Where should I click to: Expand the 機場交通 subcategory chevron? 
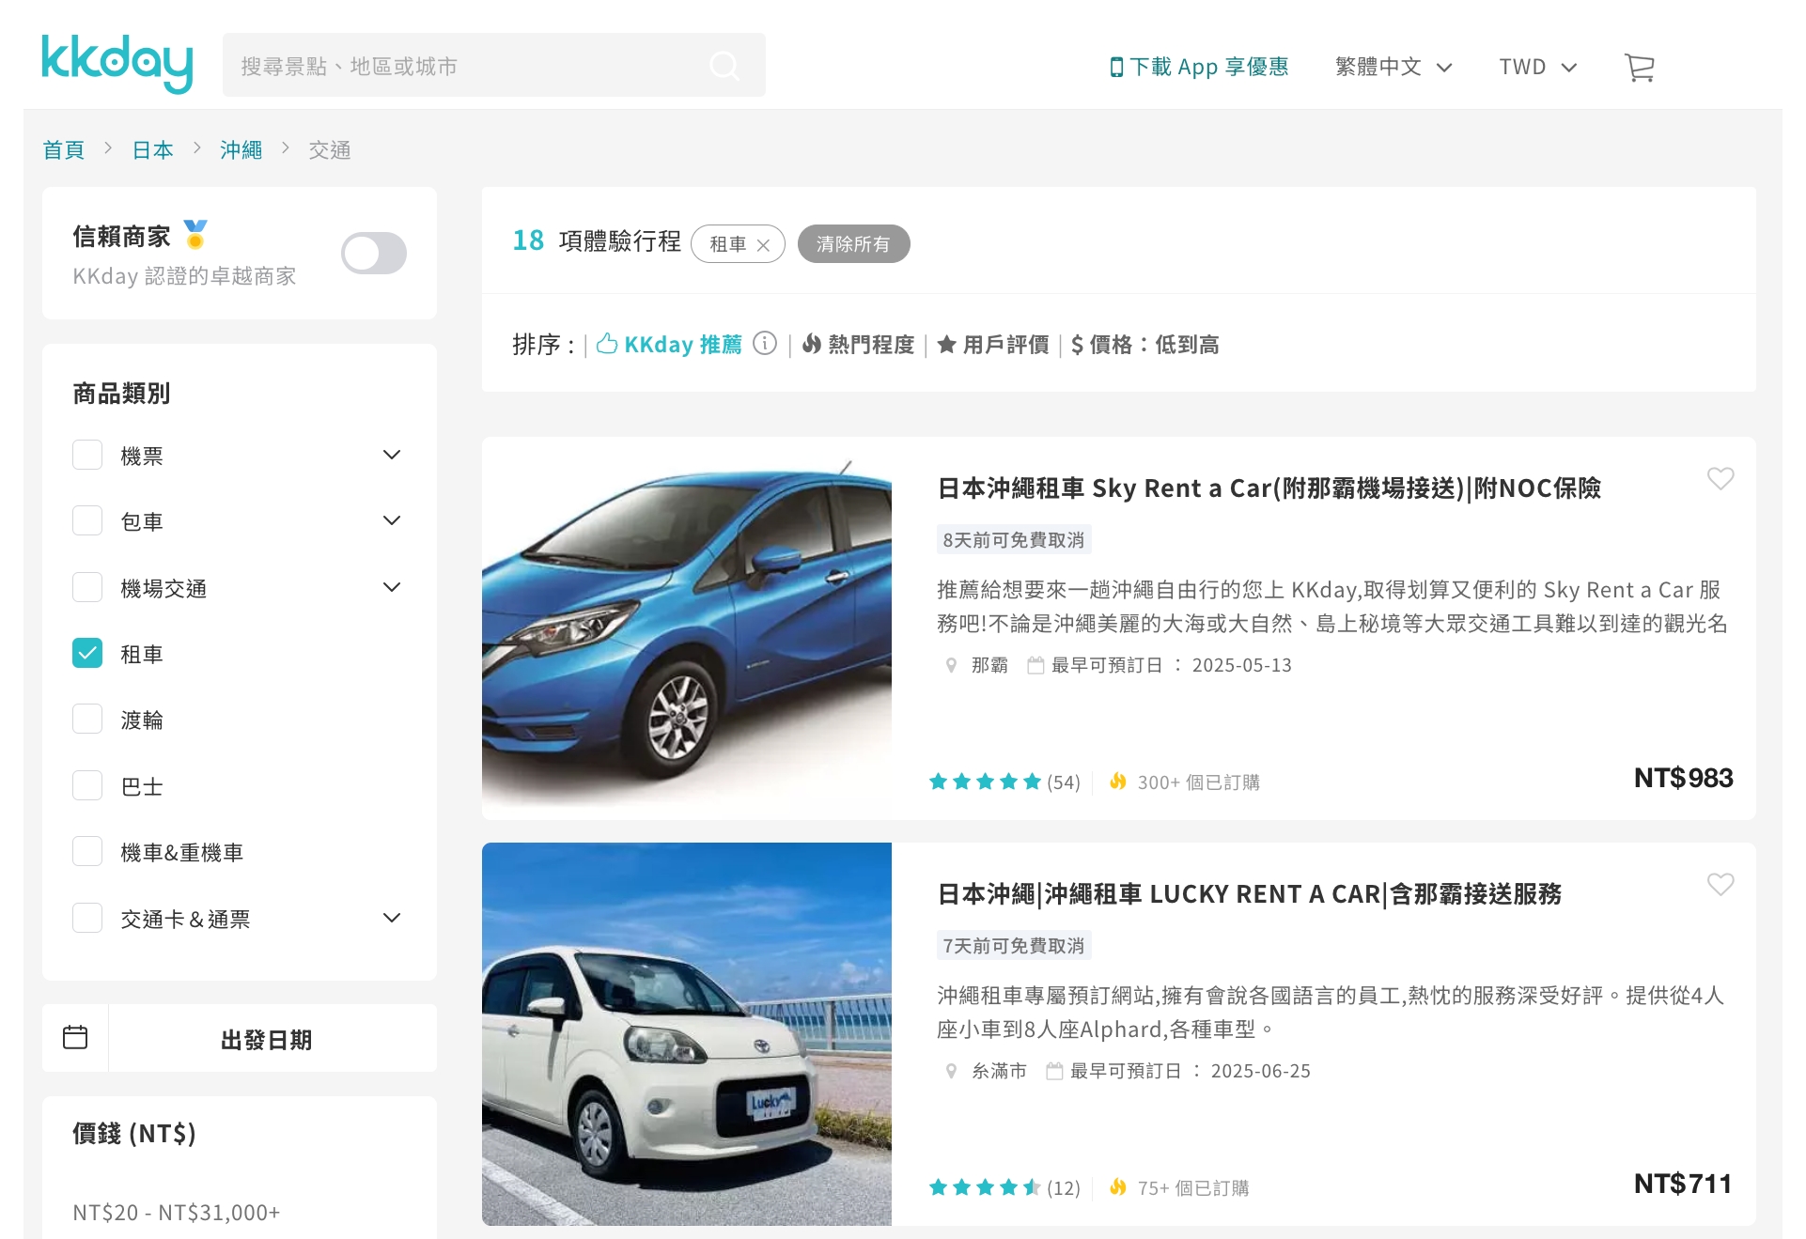392,588
